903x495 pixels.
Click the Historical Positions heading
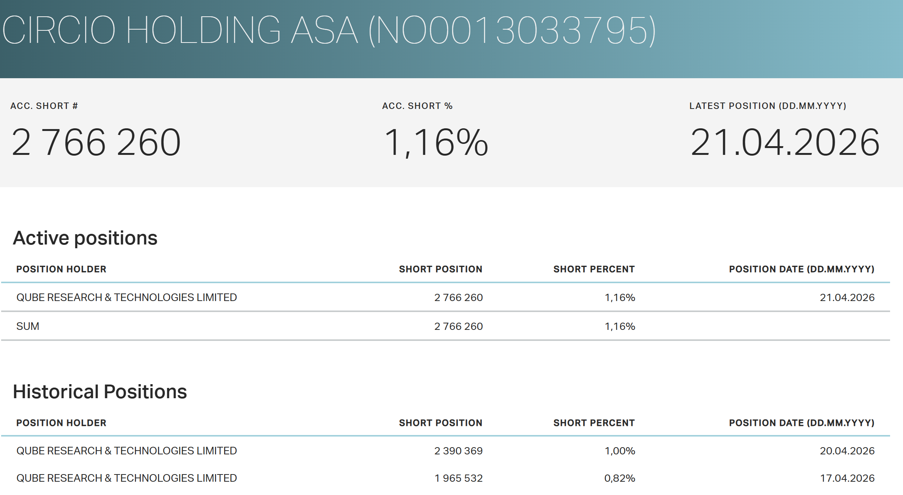click(x=100, y=392)
